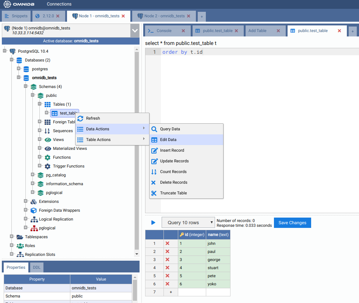Open the Query 10 rows dropdown
This screenshot has width=359, height=303.
(188, 222)
